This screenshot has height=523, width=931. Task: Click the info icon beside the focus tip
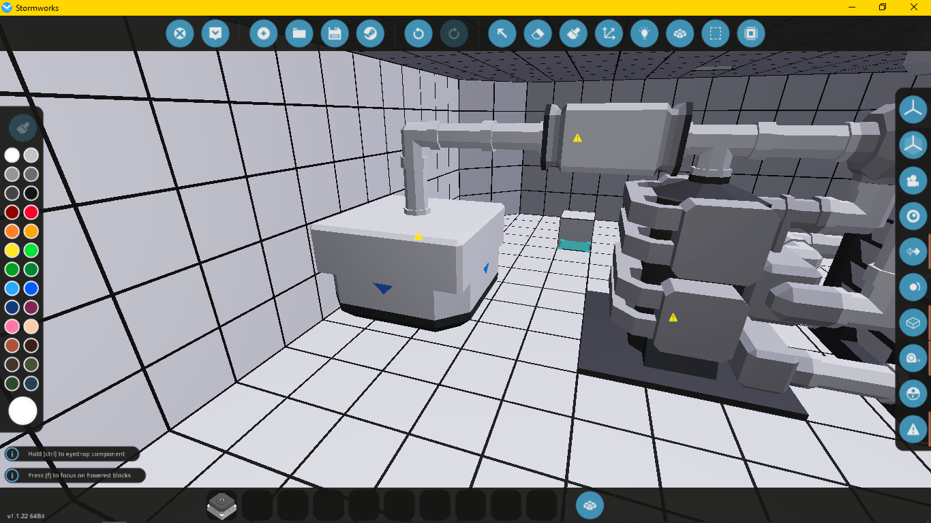[x=12, y=475]
